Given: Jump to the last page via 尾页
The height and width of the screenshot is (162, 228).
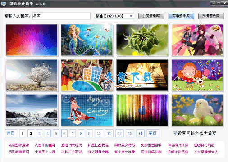Looking at the screenshot, I should click(153, 133).
